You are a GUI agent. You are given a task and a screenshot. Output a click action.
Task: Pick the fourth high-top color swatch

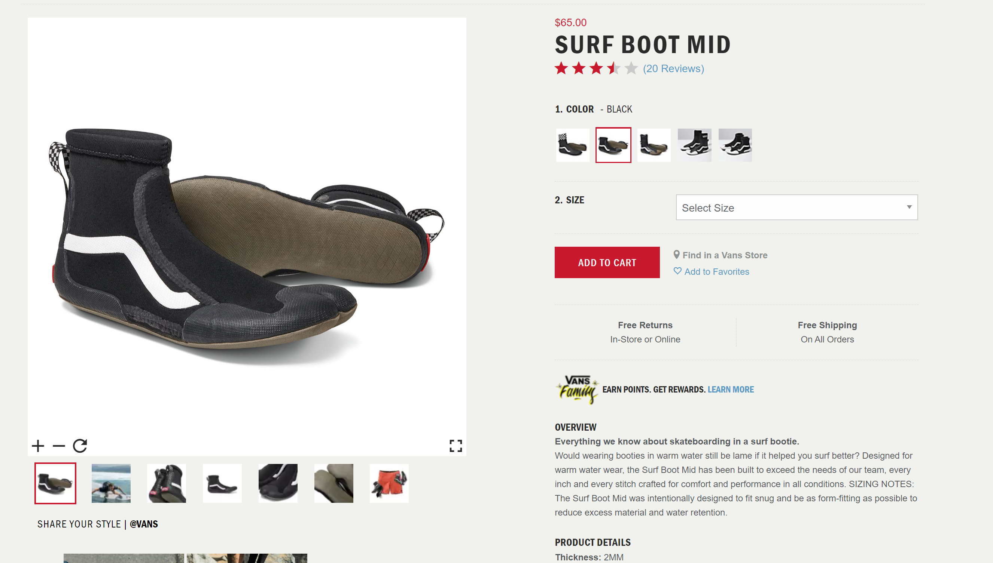pyautogui.click(x=695, y=145)
